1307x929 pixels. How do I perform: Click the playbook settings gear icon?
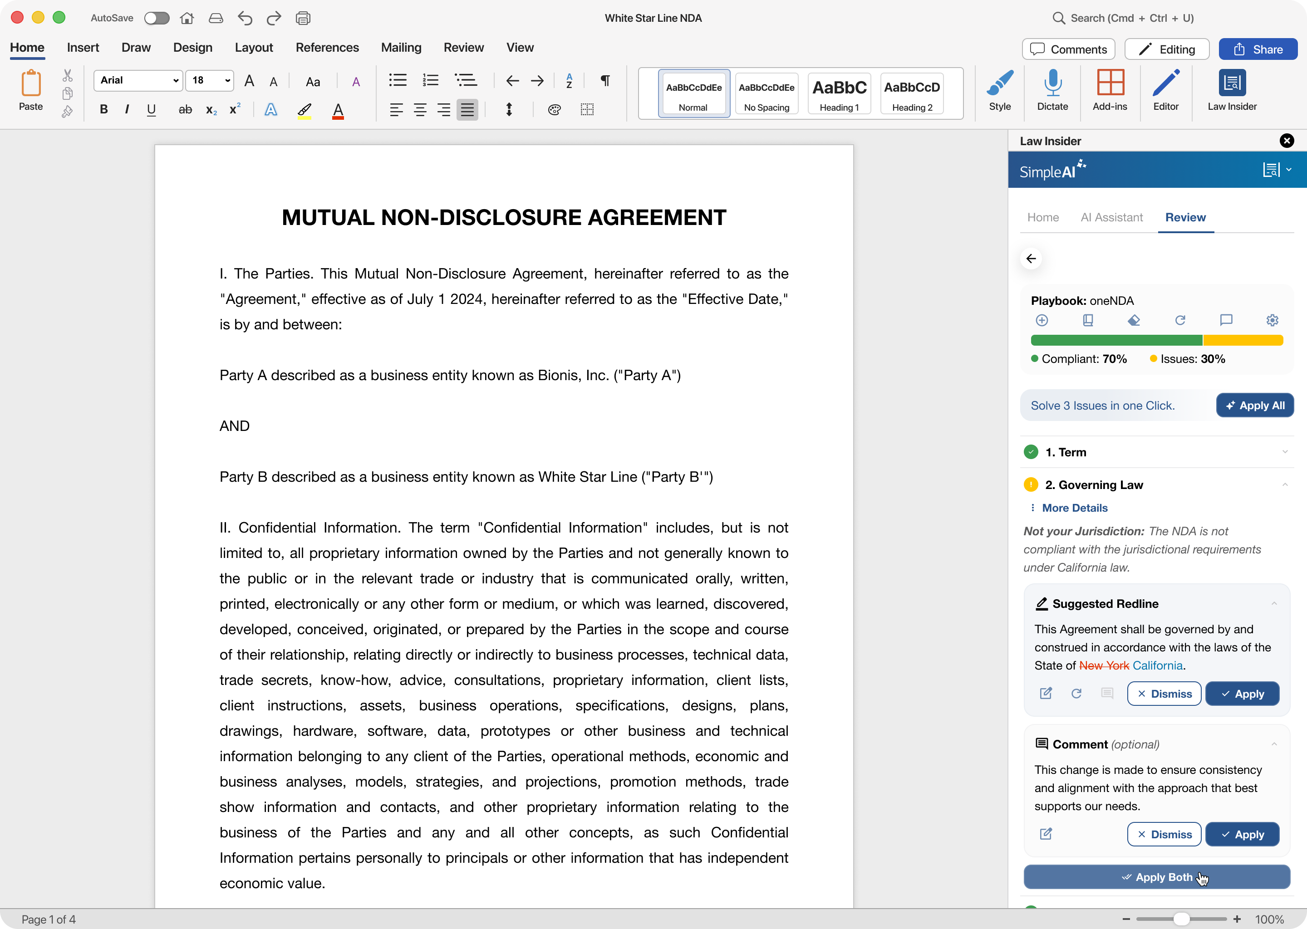click(1272, 320)
